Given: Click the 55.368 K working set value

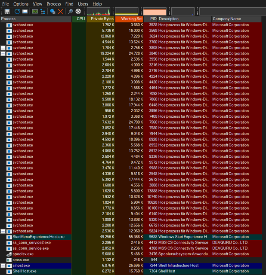Looking at the screenshot, I should pyautogui.click(x=136, y=237).
